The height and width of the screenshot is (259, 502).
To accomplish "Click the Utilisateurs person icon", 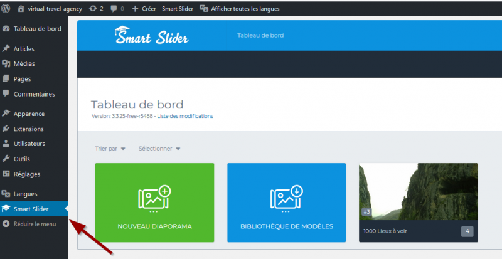I will tap(6, 144).
